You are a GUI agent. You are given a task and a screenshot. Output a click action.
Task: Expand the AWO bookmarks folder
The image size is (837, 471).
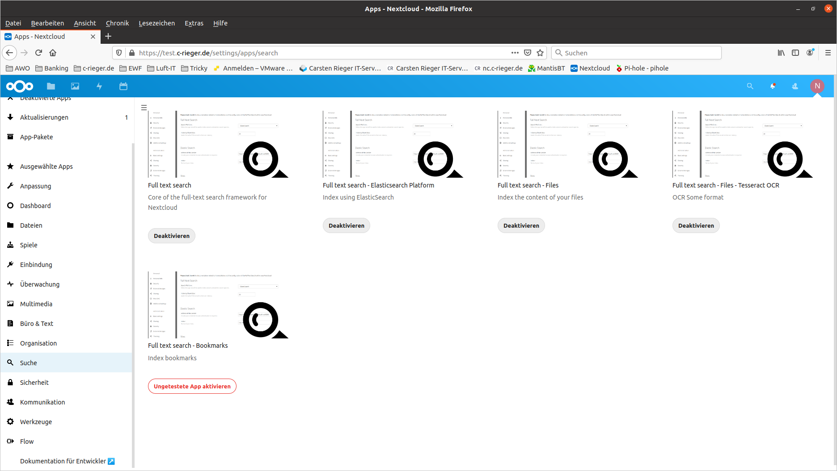click(18, 68)
